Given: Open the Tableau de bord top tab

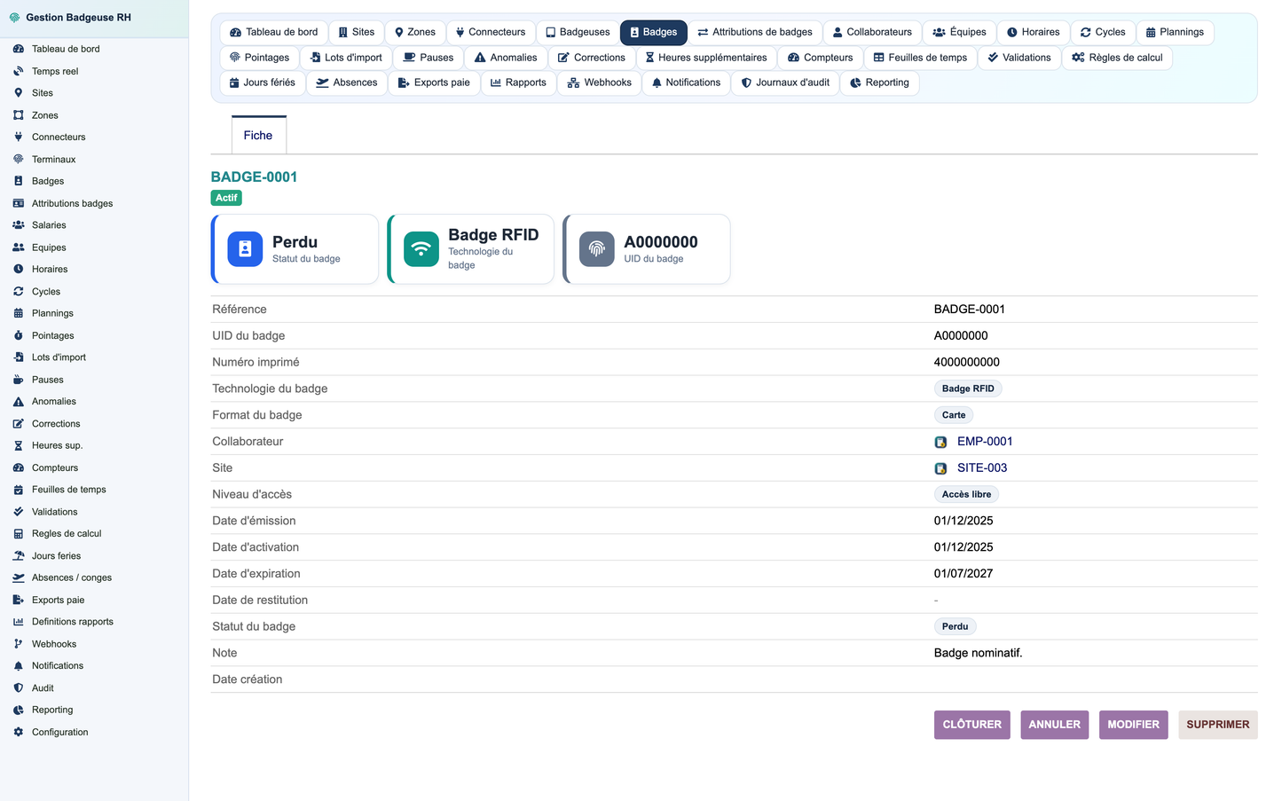Looking at the screenshot, I should click(273, 32).
